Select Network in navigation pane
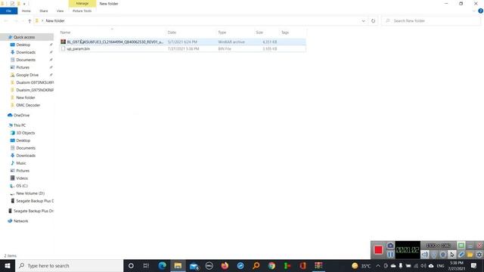 (20, 221)
